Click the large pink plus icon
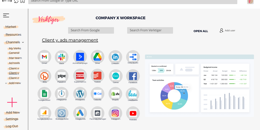The height and width of the screenshot is (130, 260). coord(12,102)
